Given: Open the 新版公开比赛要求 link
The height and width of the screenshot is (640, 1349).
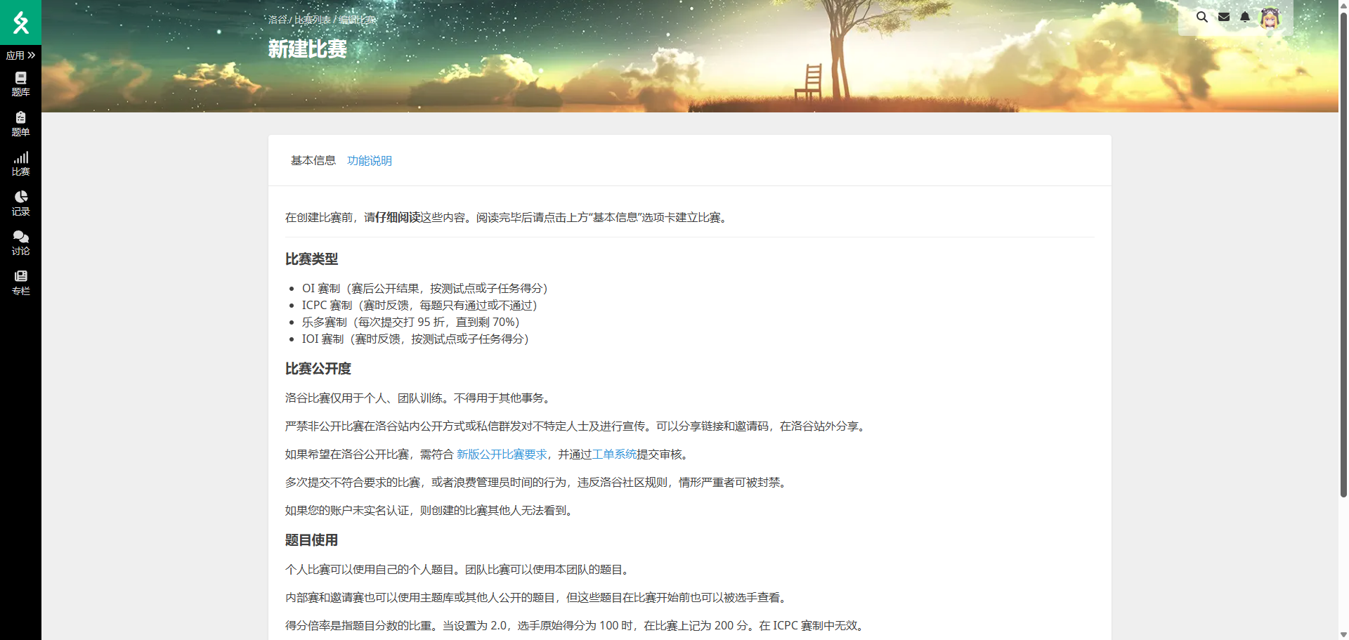Looking at the screenshot, I should pos(501,455).
